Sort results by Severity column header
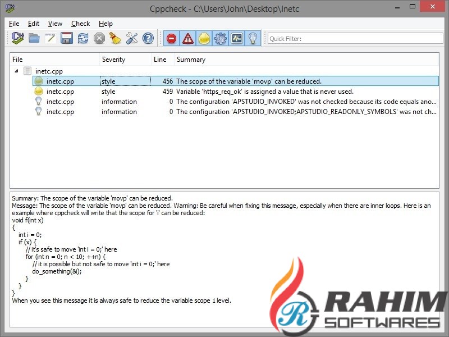449x337 pixels. (x=125, y=60)
